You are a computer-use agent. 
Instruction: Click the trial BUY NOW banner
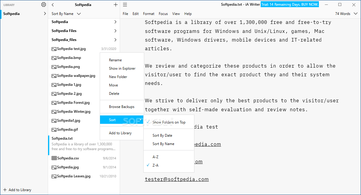[x=290, y=4]
